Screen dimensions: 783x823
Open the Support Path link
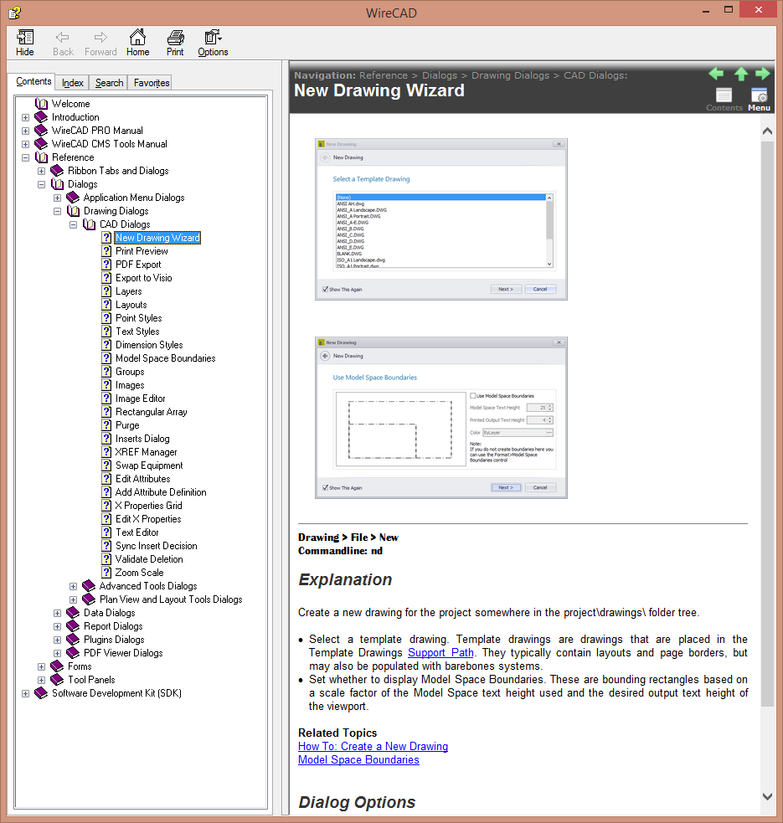(440, 652)
